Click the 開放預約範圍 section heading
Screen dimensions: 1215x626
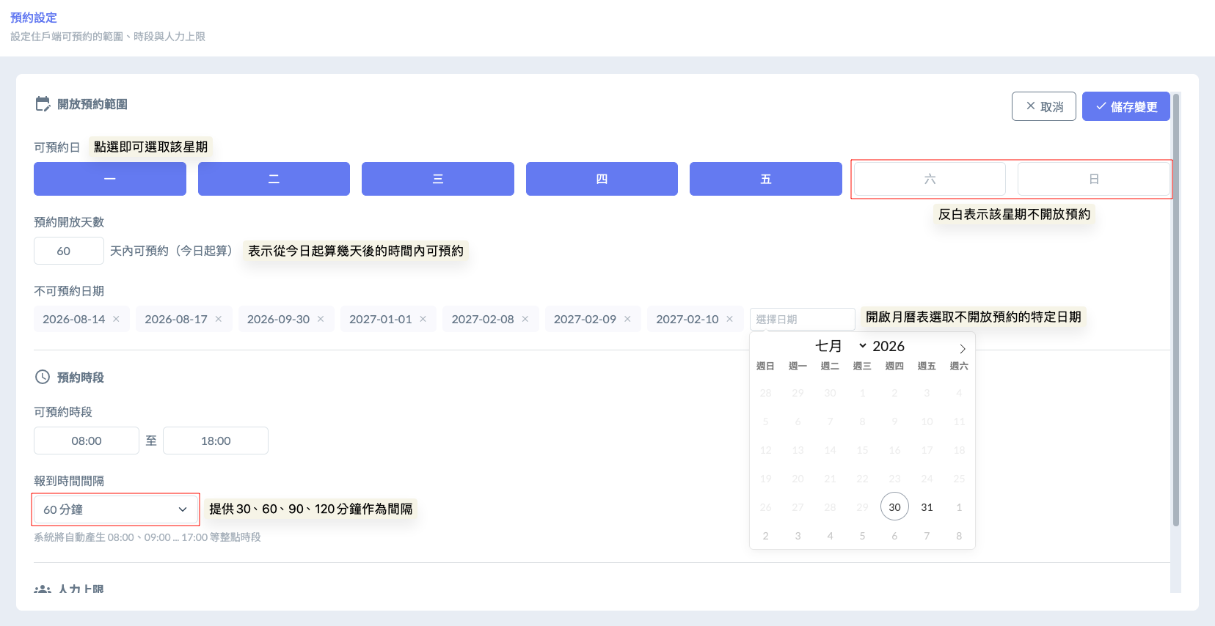[92, 104]
